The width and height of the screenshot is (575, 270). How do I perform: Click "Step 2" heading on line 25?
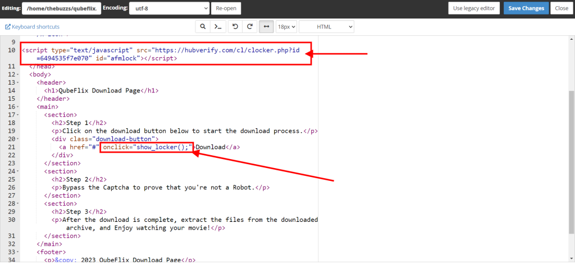tap(77, 179)
